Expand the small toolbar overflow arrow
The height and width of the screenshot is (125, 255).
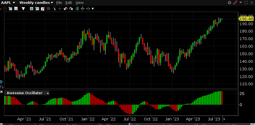click(93, 9)
